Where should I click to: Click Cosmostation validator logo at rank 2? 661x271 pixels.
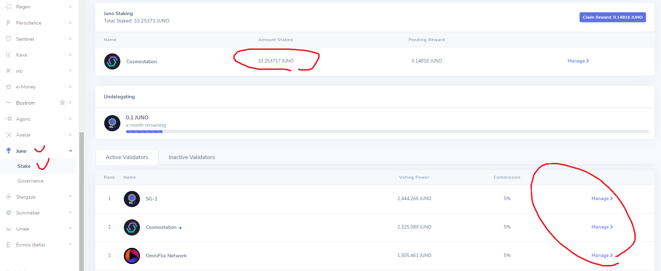click(132, 227)
